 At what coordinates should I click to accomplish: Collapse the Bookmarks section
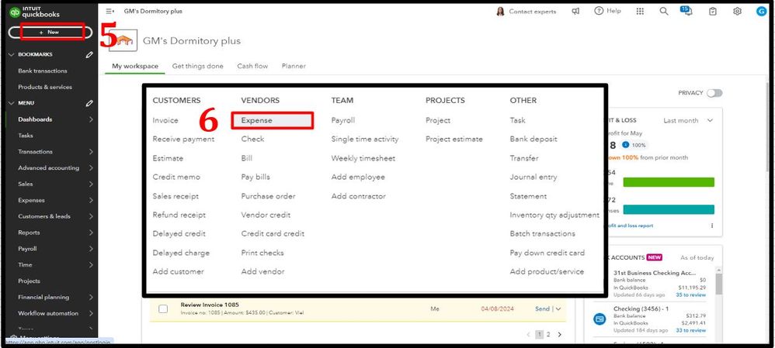(x=12, y=54)
